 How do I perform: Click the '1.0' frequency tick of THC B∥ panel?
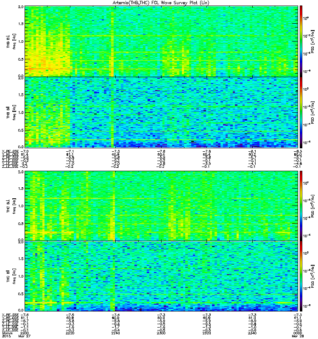21,276
